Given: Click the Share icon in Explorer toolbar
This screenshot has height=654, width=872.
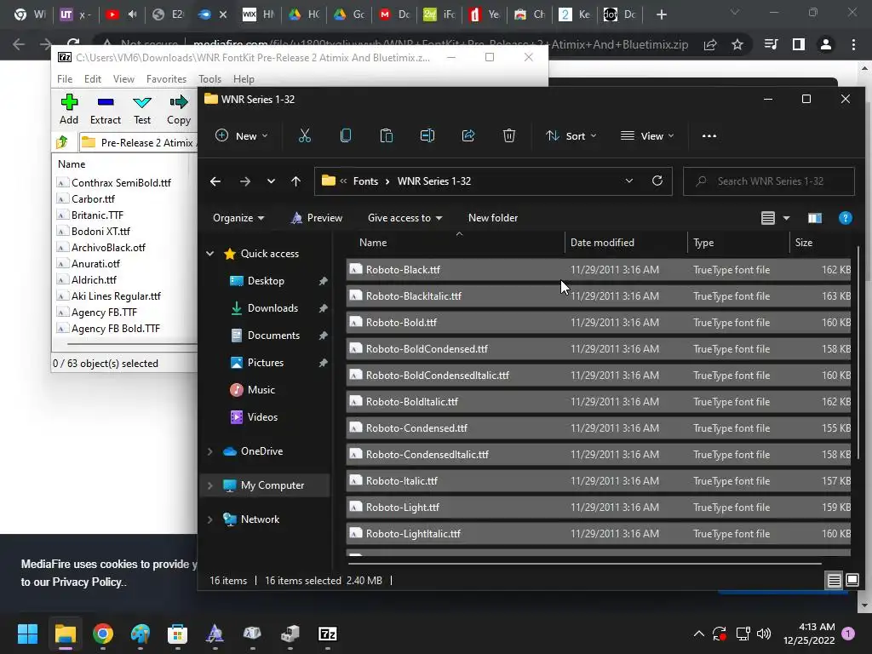Looking at the screenshot, I should [x=468, y=135].
